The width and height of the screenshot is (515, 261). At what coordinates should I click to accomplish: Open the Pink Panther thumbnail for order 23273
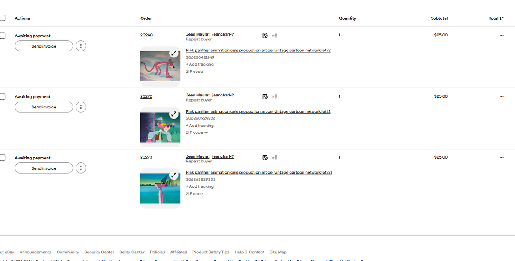coord(160,188)
